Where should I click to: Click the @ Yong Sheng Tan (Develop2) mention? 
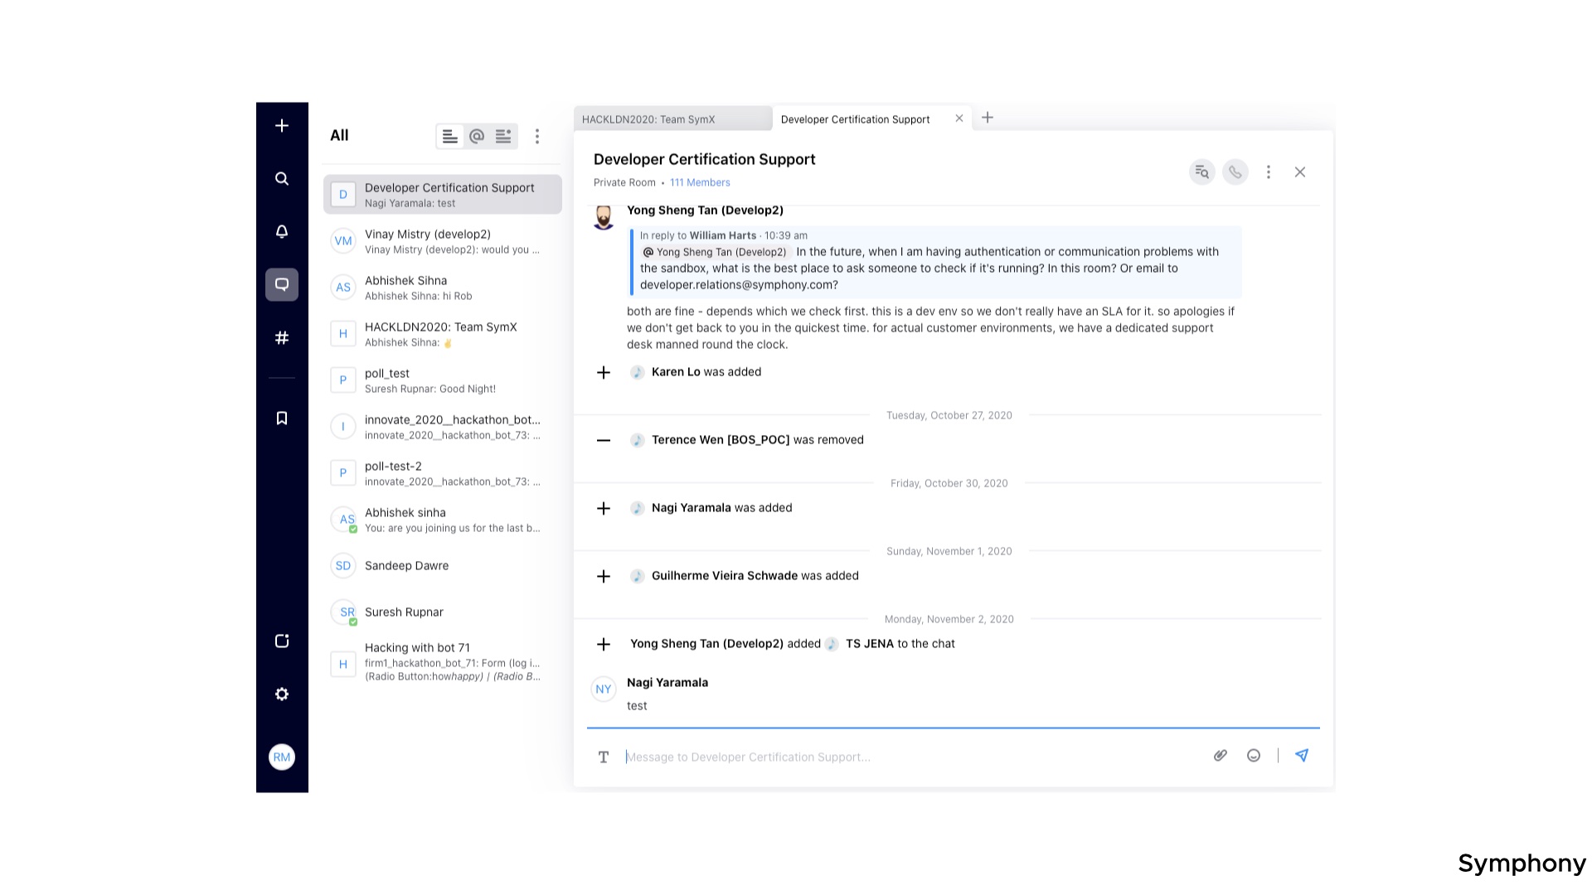715,252
